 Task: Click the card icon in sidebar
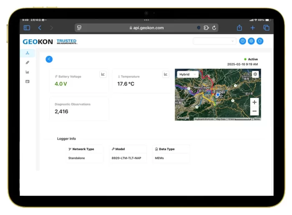[28, 82]
